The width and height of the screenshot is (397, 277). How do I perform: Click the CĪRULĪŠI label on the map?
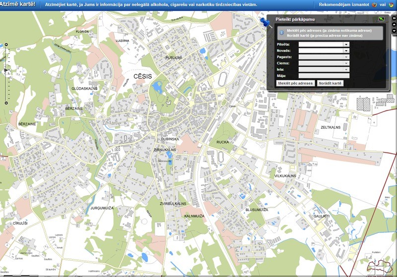(x=20, y=223)
